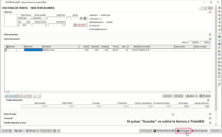This screenshot has width=222, height=137.
Task: Move selected line up with arrow
Action: tap(34, 96)
